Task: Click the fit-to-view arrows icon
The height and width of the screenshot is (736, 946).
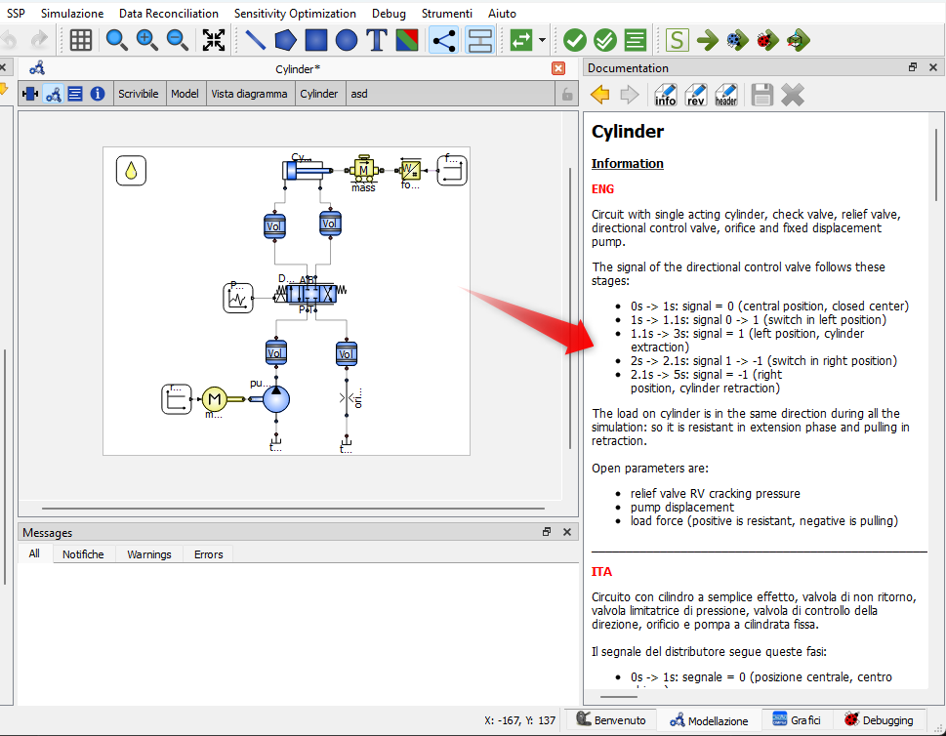Action: click(x=214, y=40)
